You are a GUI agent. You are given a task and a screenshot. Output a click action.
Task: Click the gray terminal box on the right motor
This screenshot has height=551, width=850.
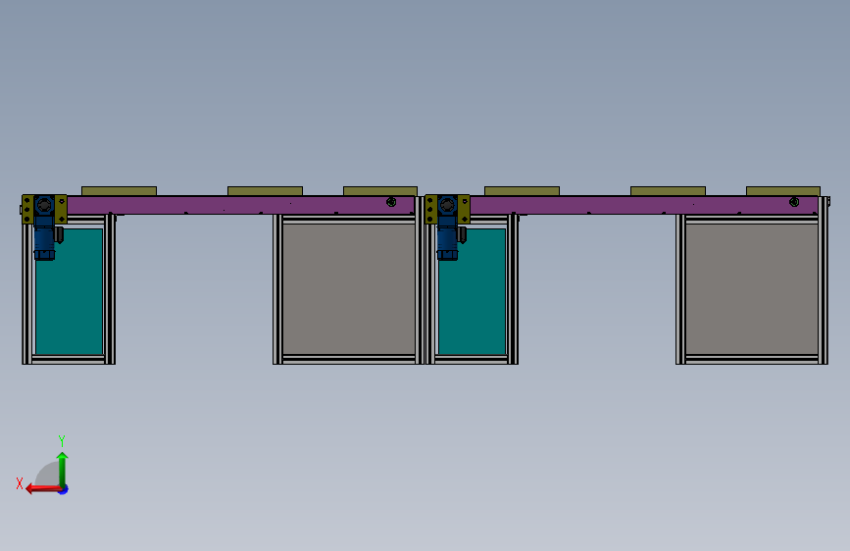[462, 235]
